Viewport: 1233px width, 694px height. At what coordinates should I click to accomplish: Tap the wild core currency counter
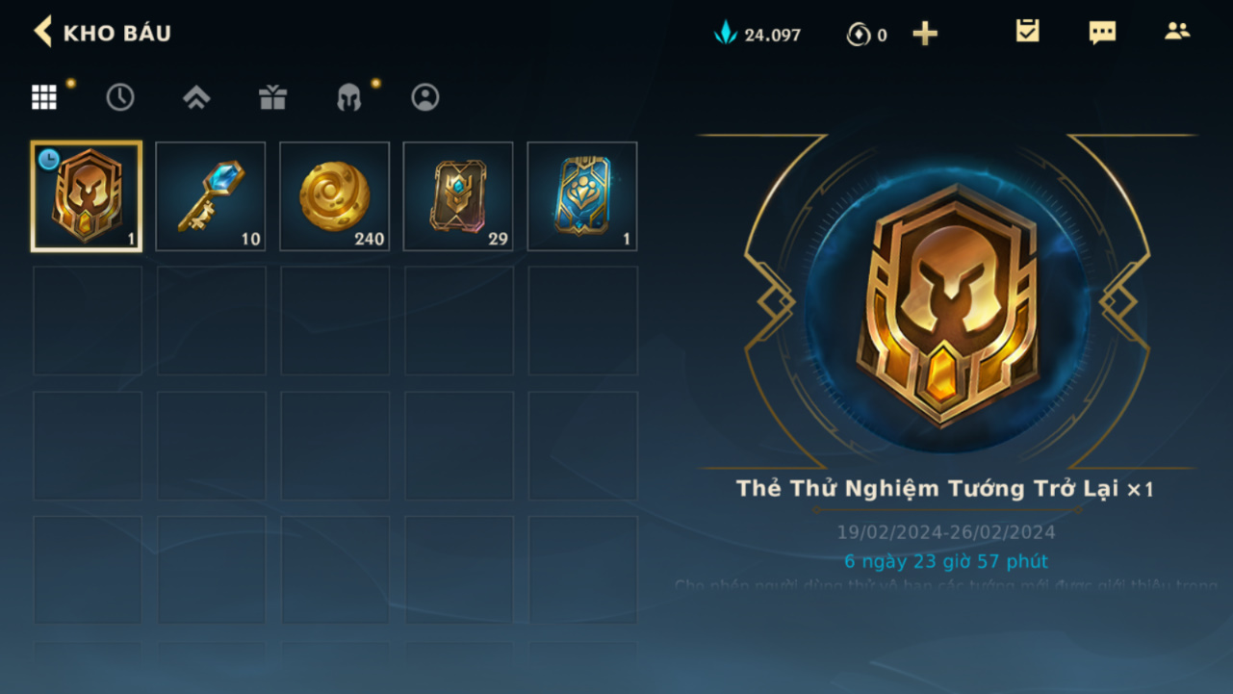866,35
